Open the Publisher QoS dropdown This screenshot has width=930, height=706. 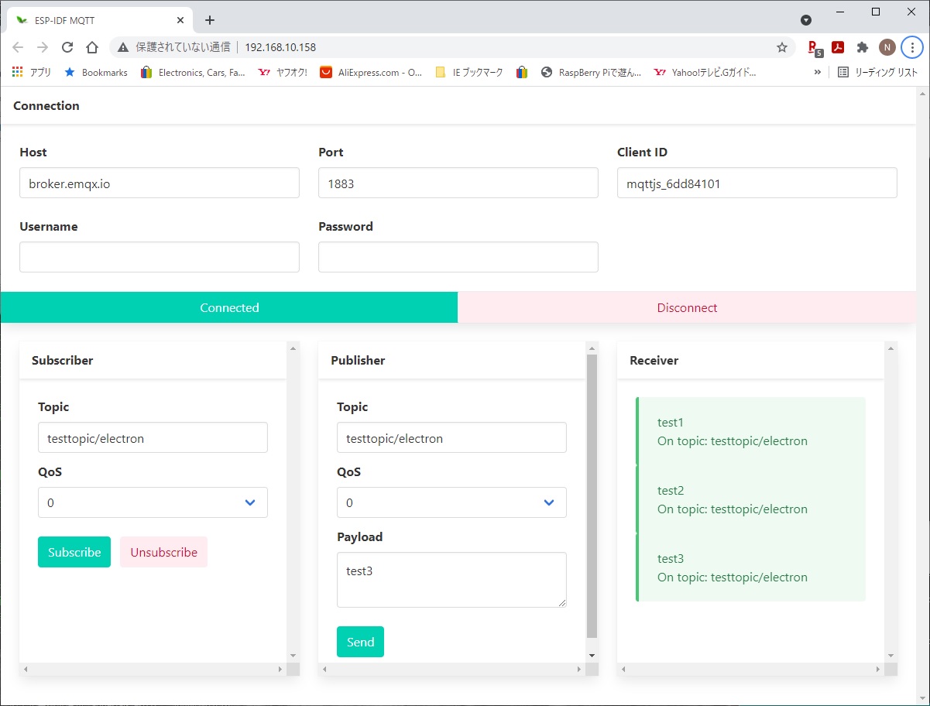451,502
